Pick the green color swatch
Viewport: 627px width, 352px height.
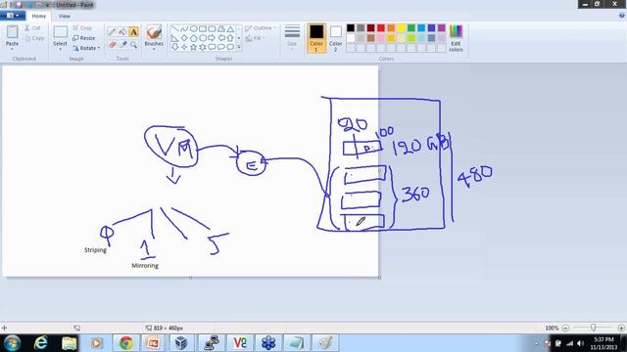pos(411,28)
